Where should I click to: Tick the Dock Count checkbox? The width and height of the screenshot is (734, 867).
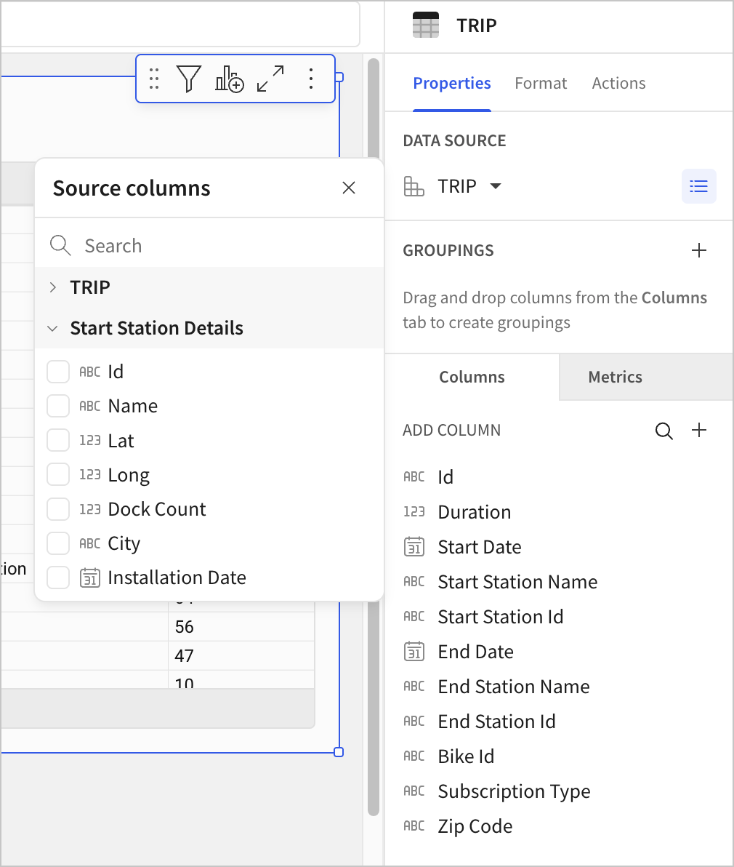[x=58, y=509]
